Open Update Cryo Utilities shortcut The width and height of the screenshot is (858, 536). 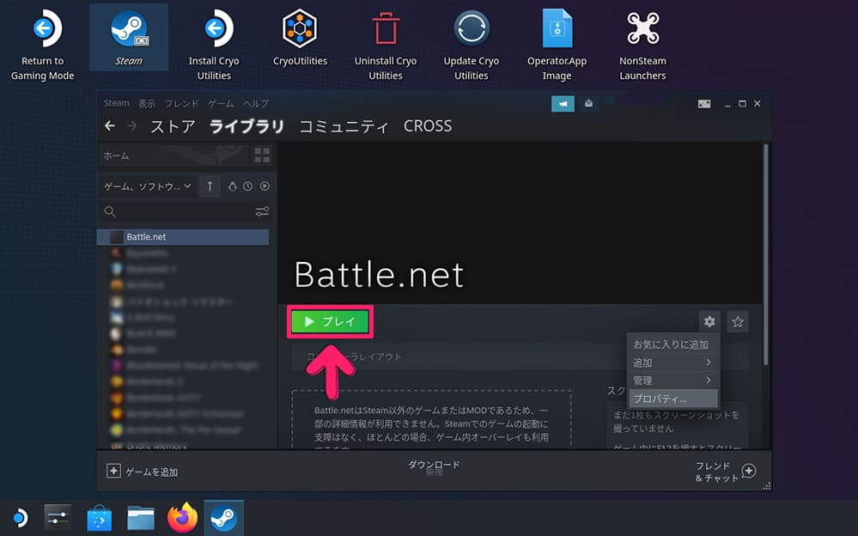472,46
